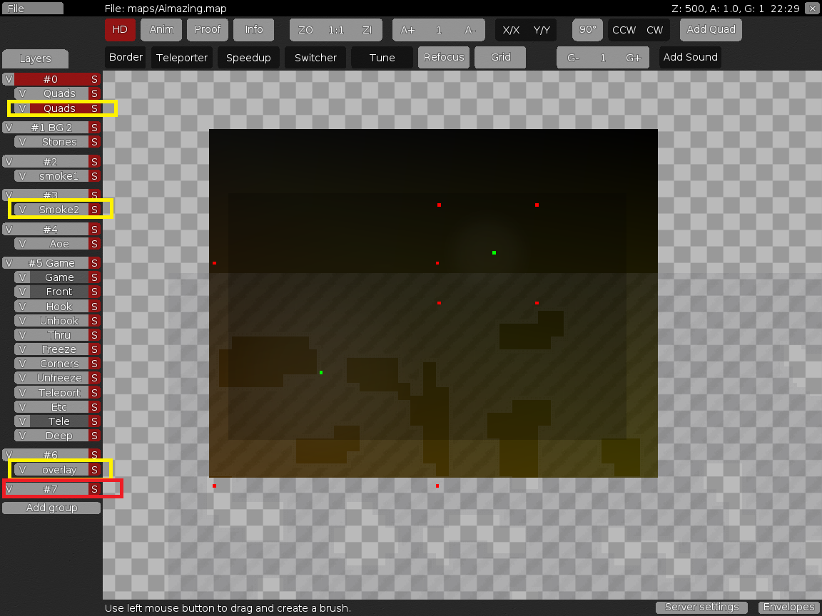Rotate the brush clockwise with CW
The image size is (822, 616).
[x=654, y=30]
